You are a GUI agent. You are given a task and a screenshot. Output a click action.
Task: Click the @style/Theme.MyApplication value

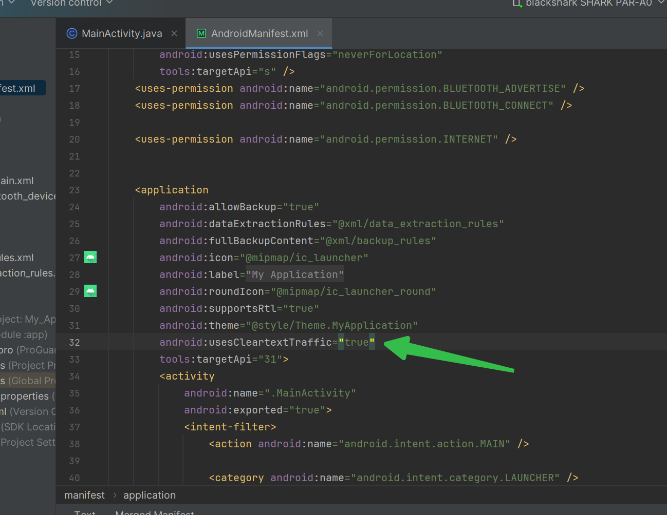(x=332, y=325)
